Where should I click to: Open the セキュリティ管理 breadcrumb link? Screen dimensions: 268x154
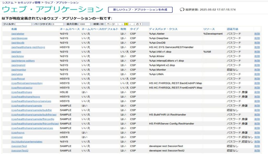tap(29, 3)
